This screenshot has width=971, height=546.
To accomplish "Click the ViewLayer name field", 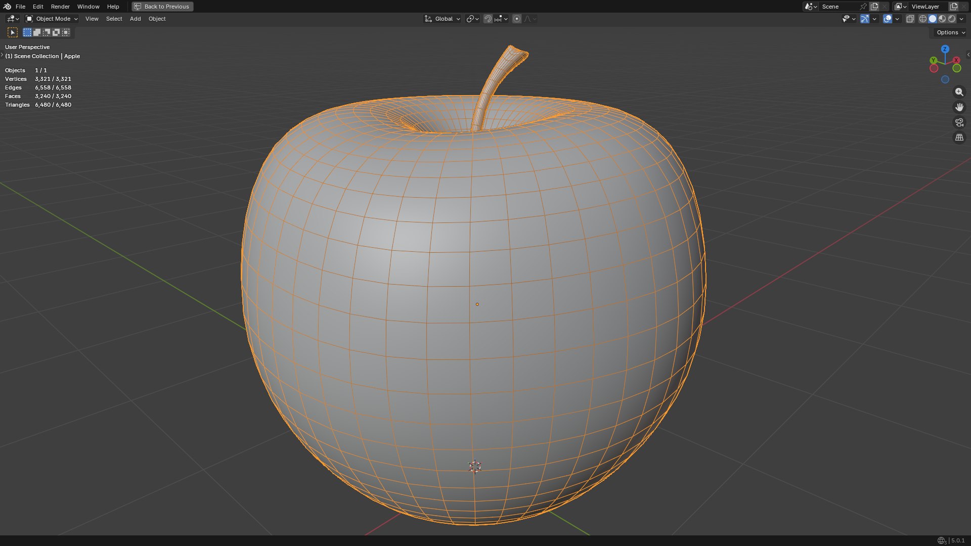I will [x=929, y=7].
